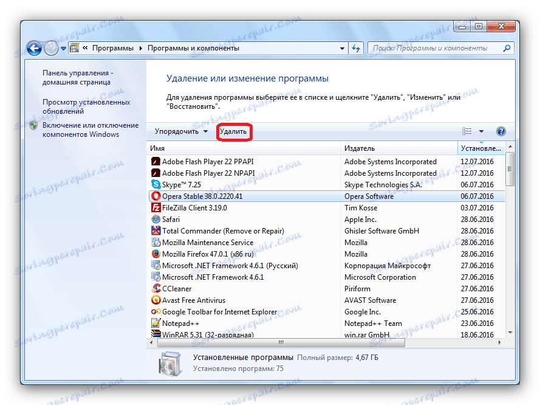Sort by the Установлено date column header
This screenshot has height=405, width=540.
pos(481,148)
